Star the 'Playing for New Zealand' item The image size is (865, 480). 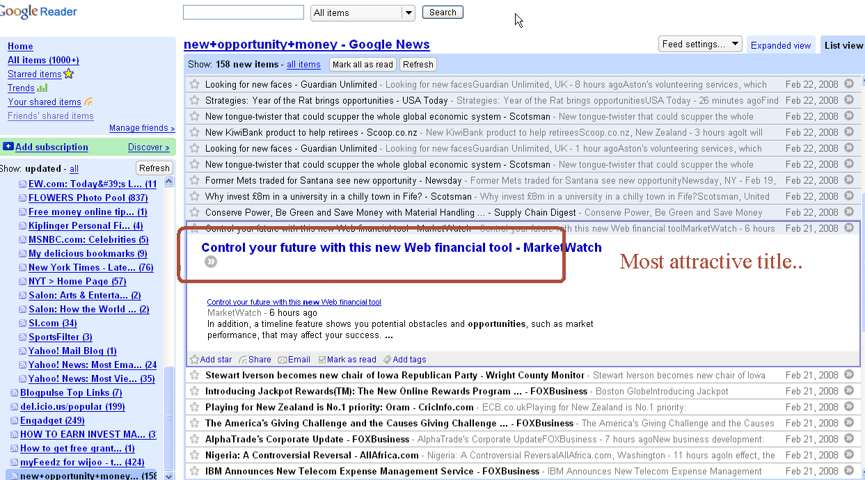(x=195, y=407)
